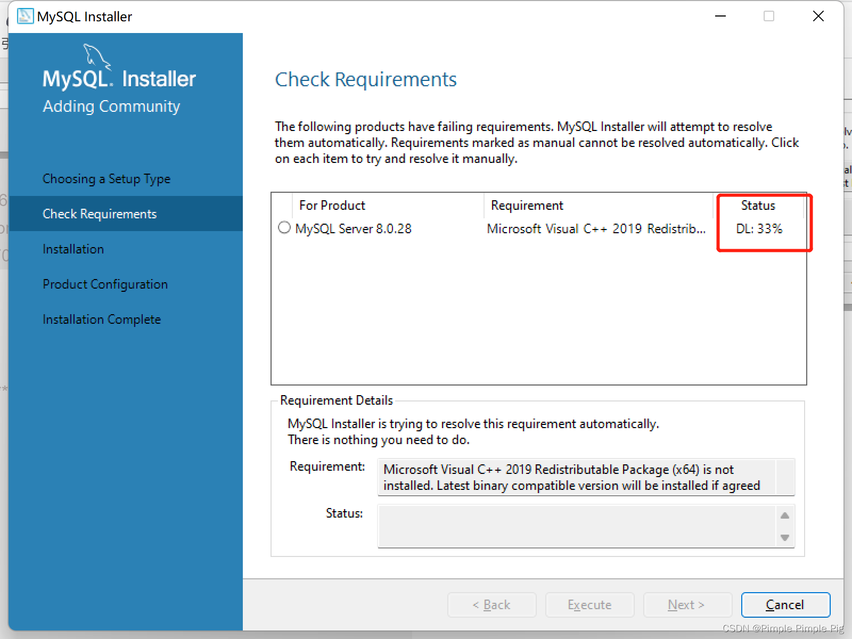Click the Microsoft Visual C++ 2019 Redistrib... cell
This screenshot has height=639, width=852.
click(x=596, y=229)
